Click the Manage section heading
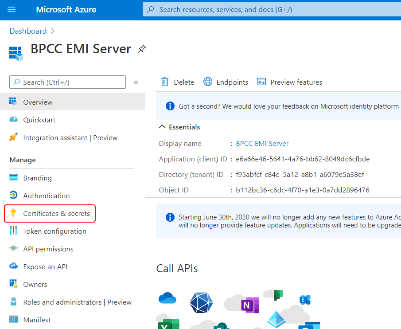The image size is (401, 329). tap(23, 160)
